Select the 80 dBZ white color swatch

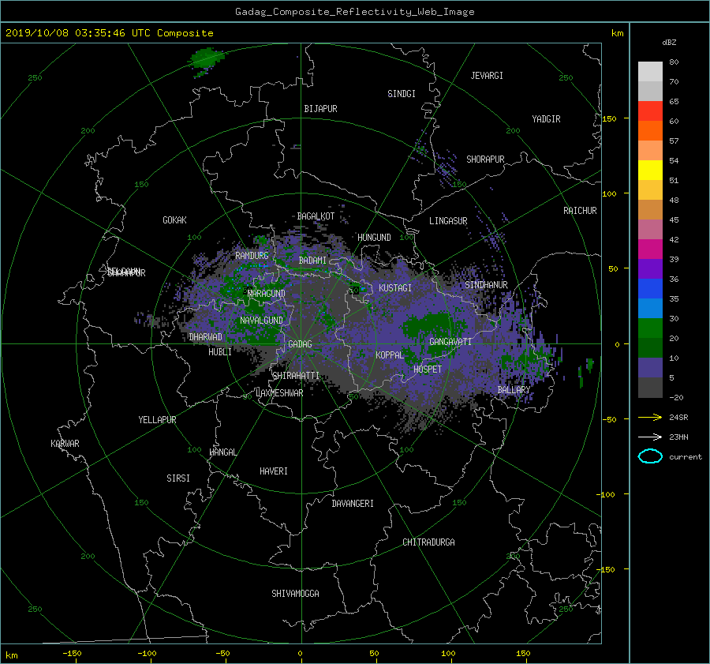(650, 71)
